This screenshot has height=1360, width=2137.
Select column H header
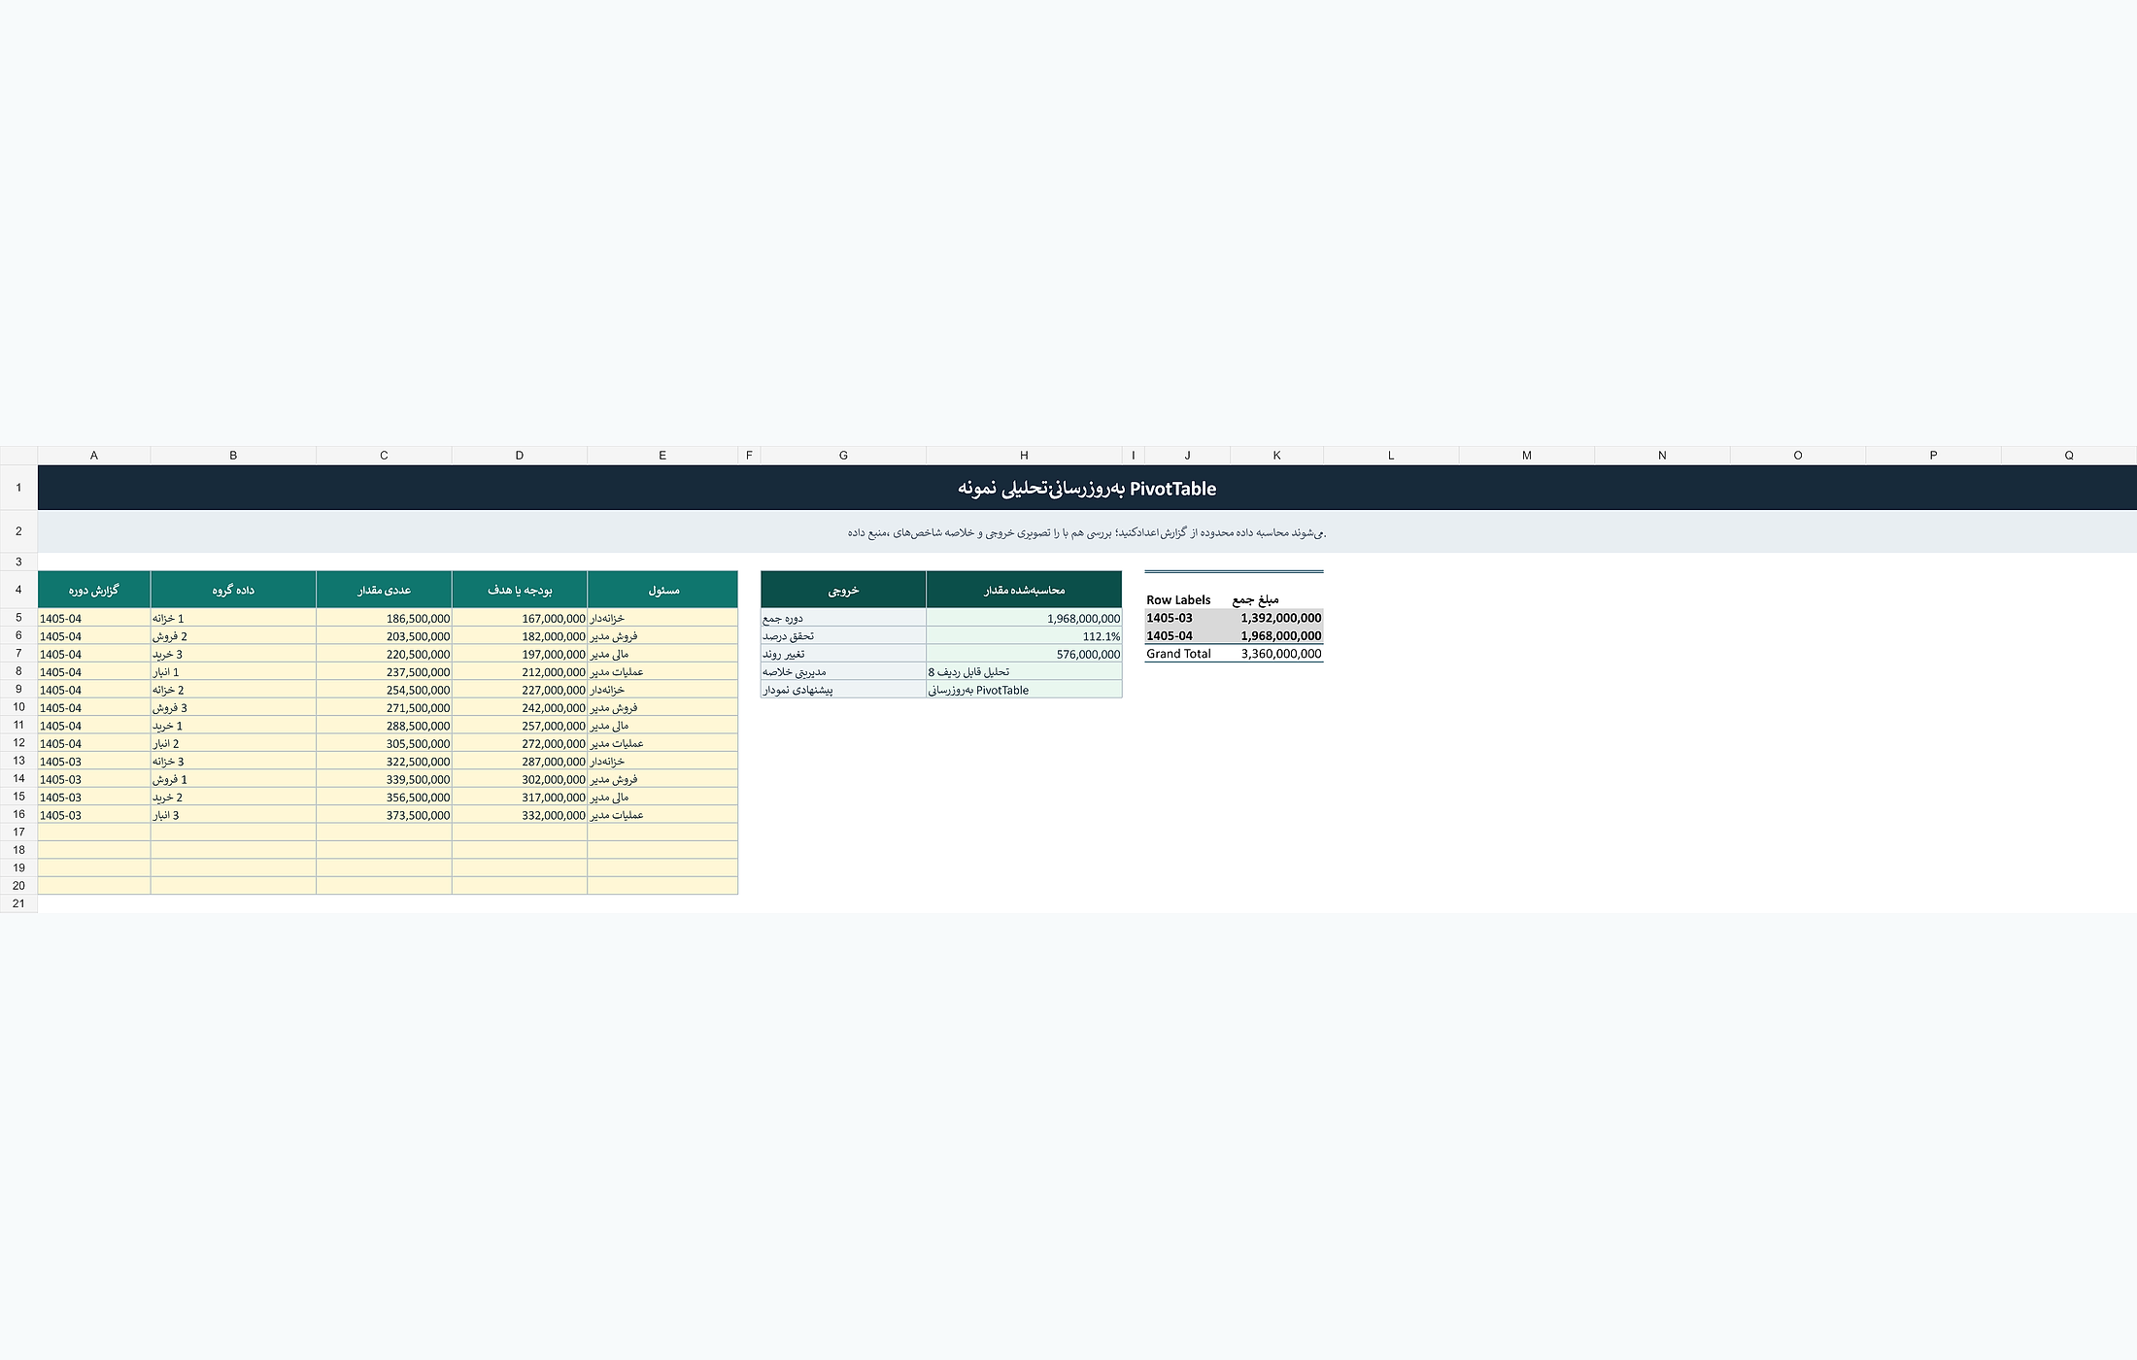coord(1024,455)
